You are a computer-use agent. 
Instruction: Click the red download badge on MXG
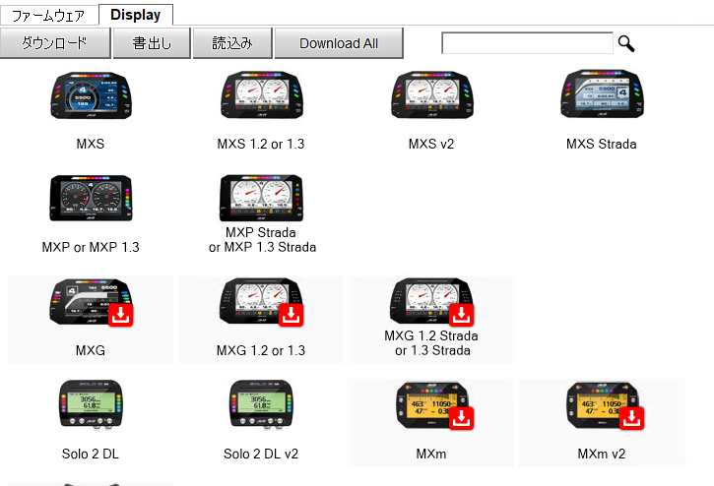121,315
